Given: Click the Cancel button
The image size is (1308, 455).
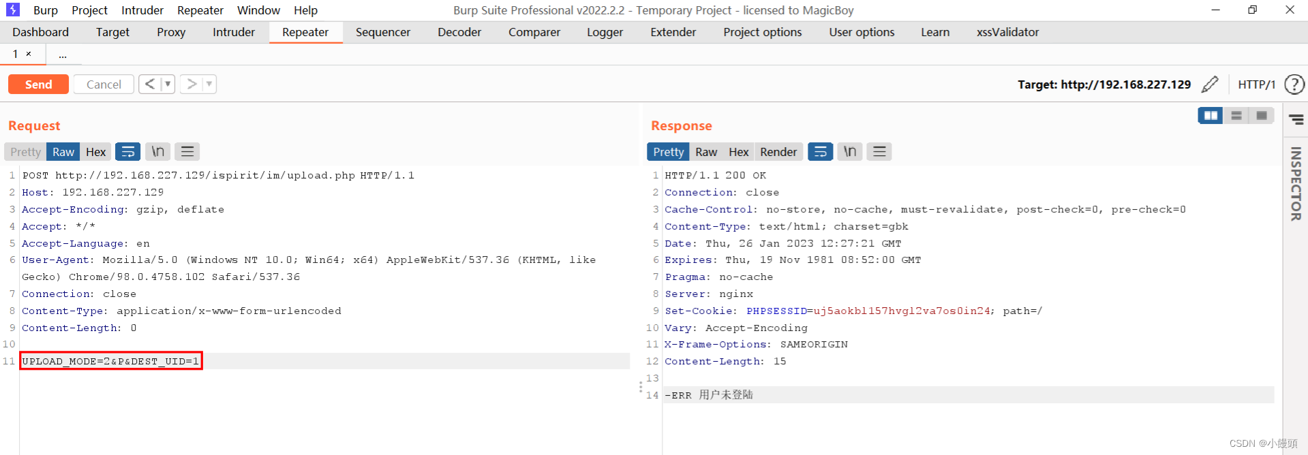Looking at the screenshot, I should (104, 84).
